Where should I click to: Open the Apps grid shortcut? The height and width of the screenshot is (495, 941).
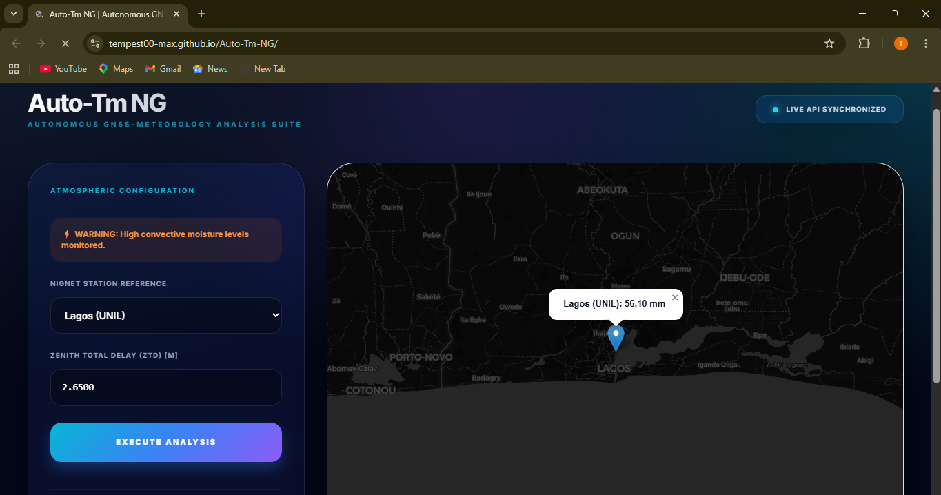tap(13, 69)
